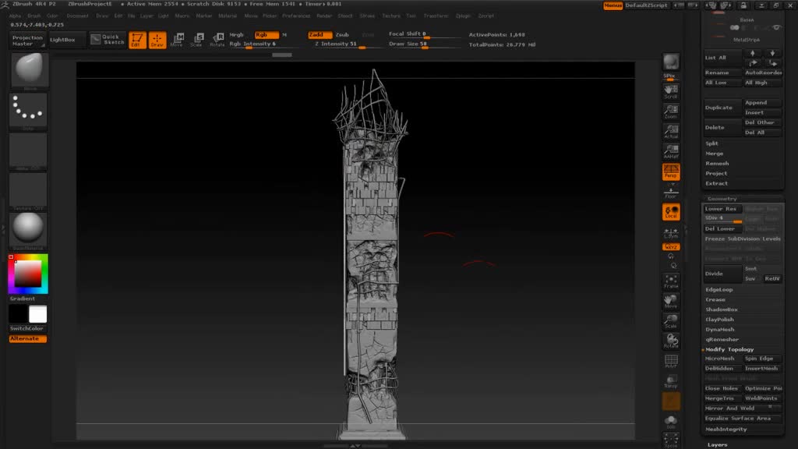Click the AAHalf view icon
This screenshot has width=798, height=449.
(670, 150)
